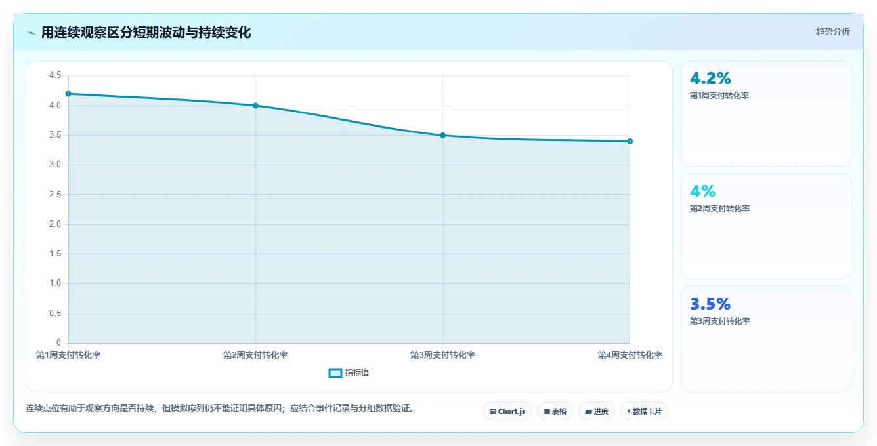This screenshot has height=446, width=877.
Task: Click the 指标值 legend text
Action: tap(357, 373)
